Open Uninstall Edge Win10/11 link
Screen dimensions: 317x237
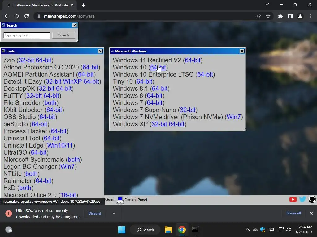(x=60, y=145)
